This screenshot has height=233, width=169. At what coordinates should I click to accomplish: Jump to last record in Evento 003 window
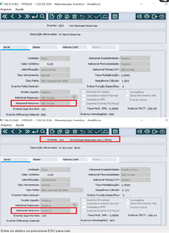(27, 16)
